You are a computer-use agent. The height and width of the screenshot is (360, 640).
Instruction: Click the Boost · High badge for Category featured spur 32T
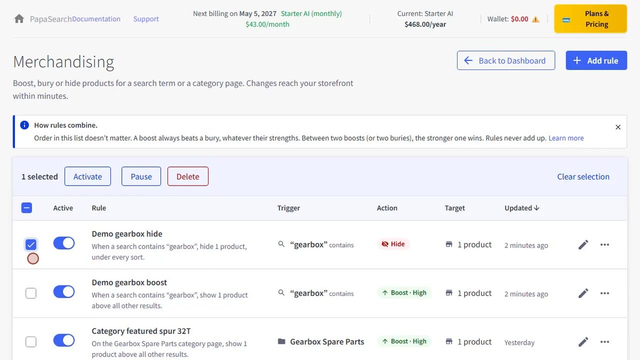404,341
